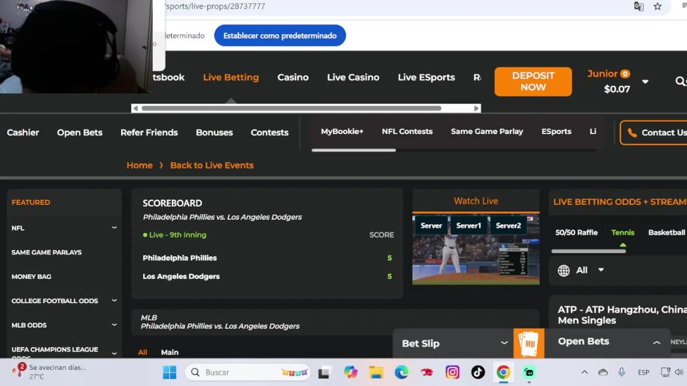This screenshot has height=386, width=687.
Task: Select Server1 stream option
Action: (x=469, y=226)
